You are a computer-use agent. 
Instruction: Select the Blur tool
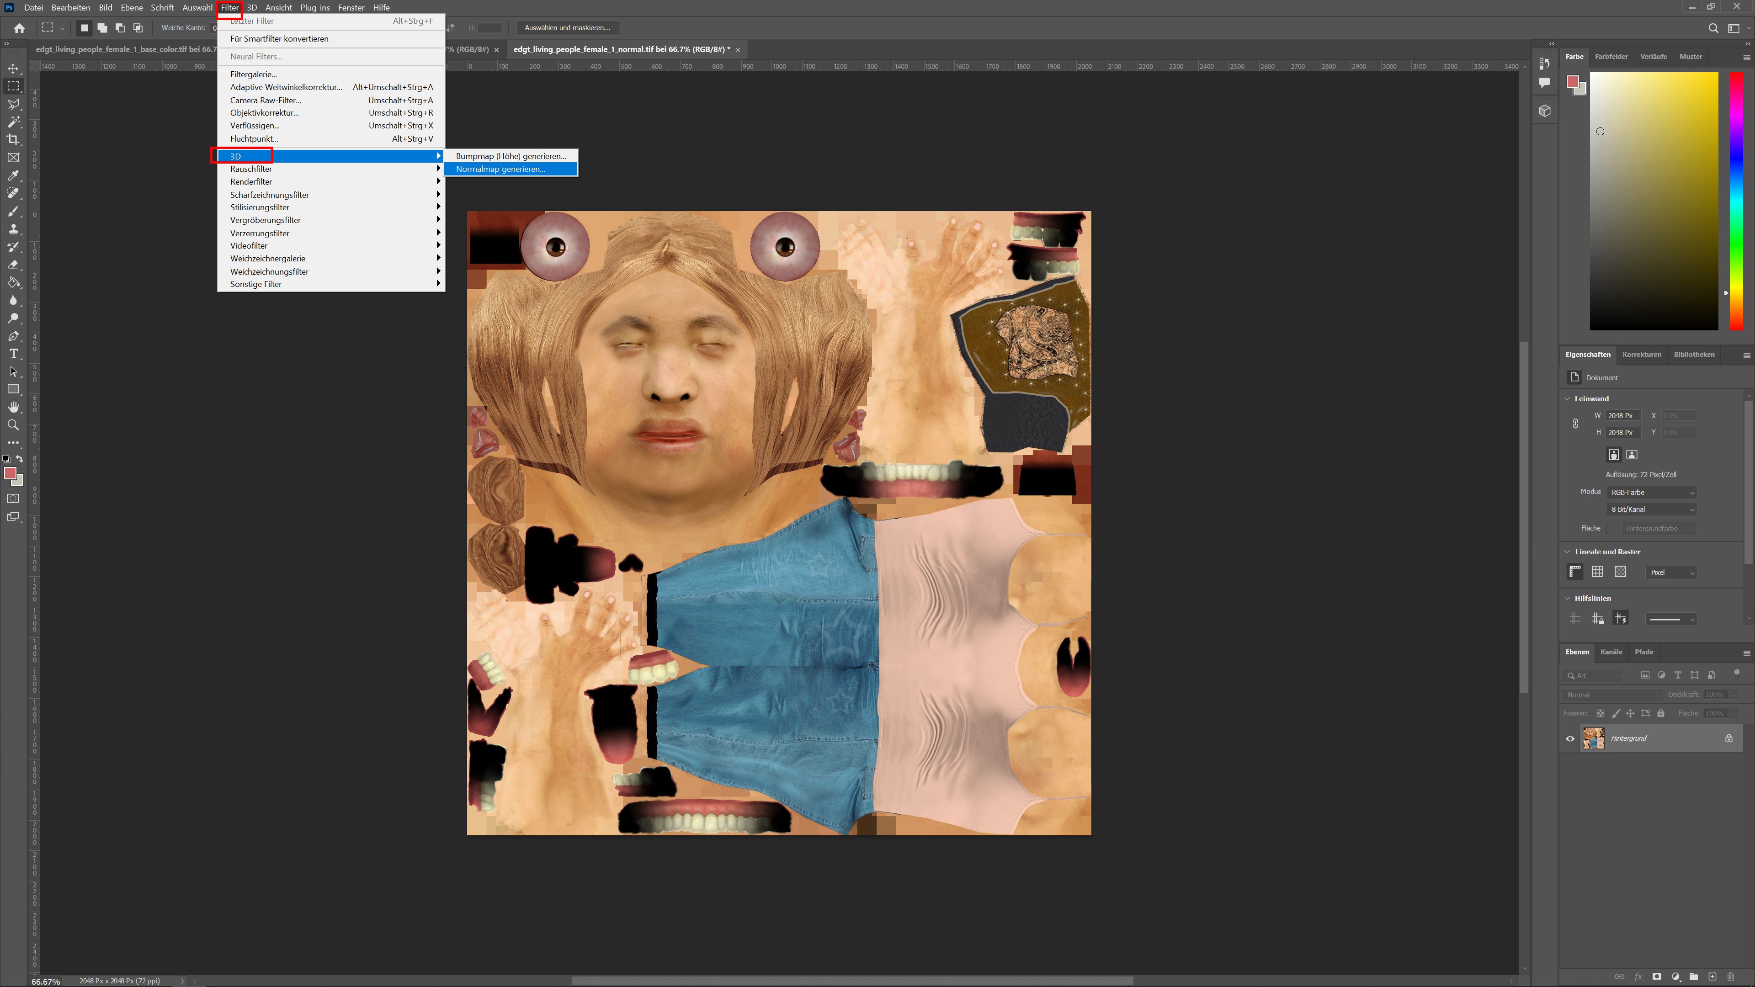click(13, 300)
